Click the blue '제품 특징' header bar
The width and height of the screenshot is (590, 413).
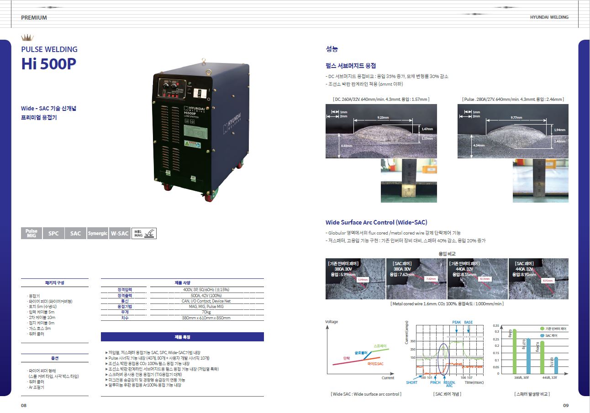[182, 337]
